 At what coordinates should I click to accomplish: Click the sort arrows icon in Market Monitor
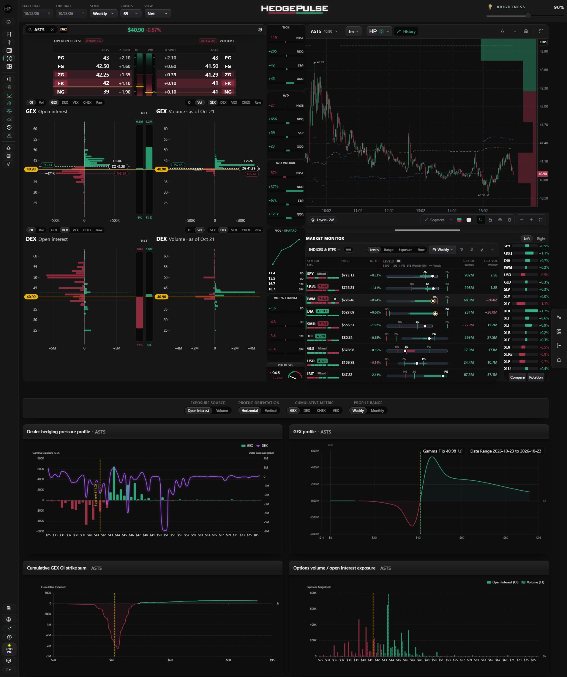tap(472, 250)
